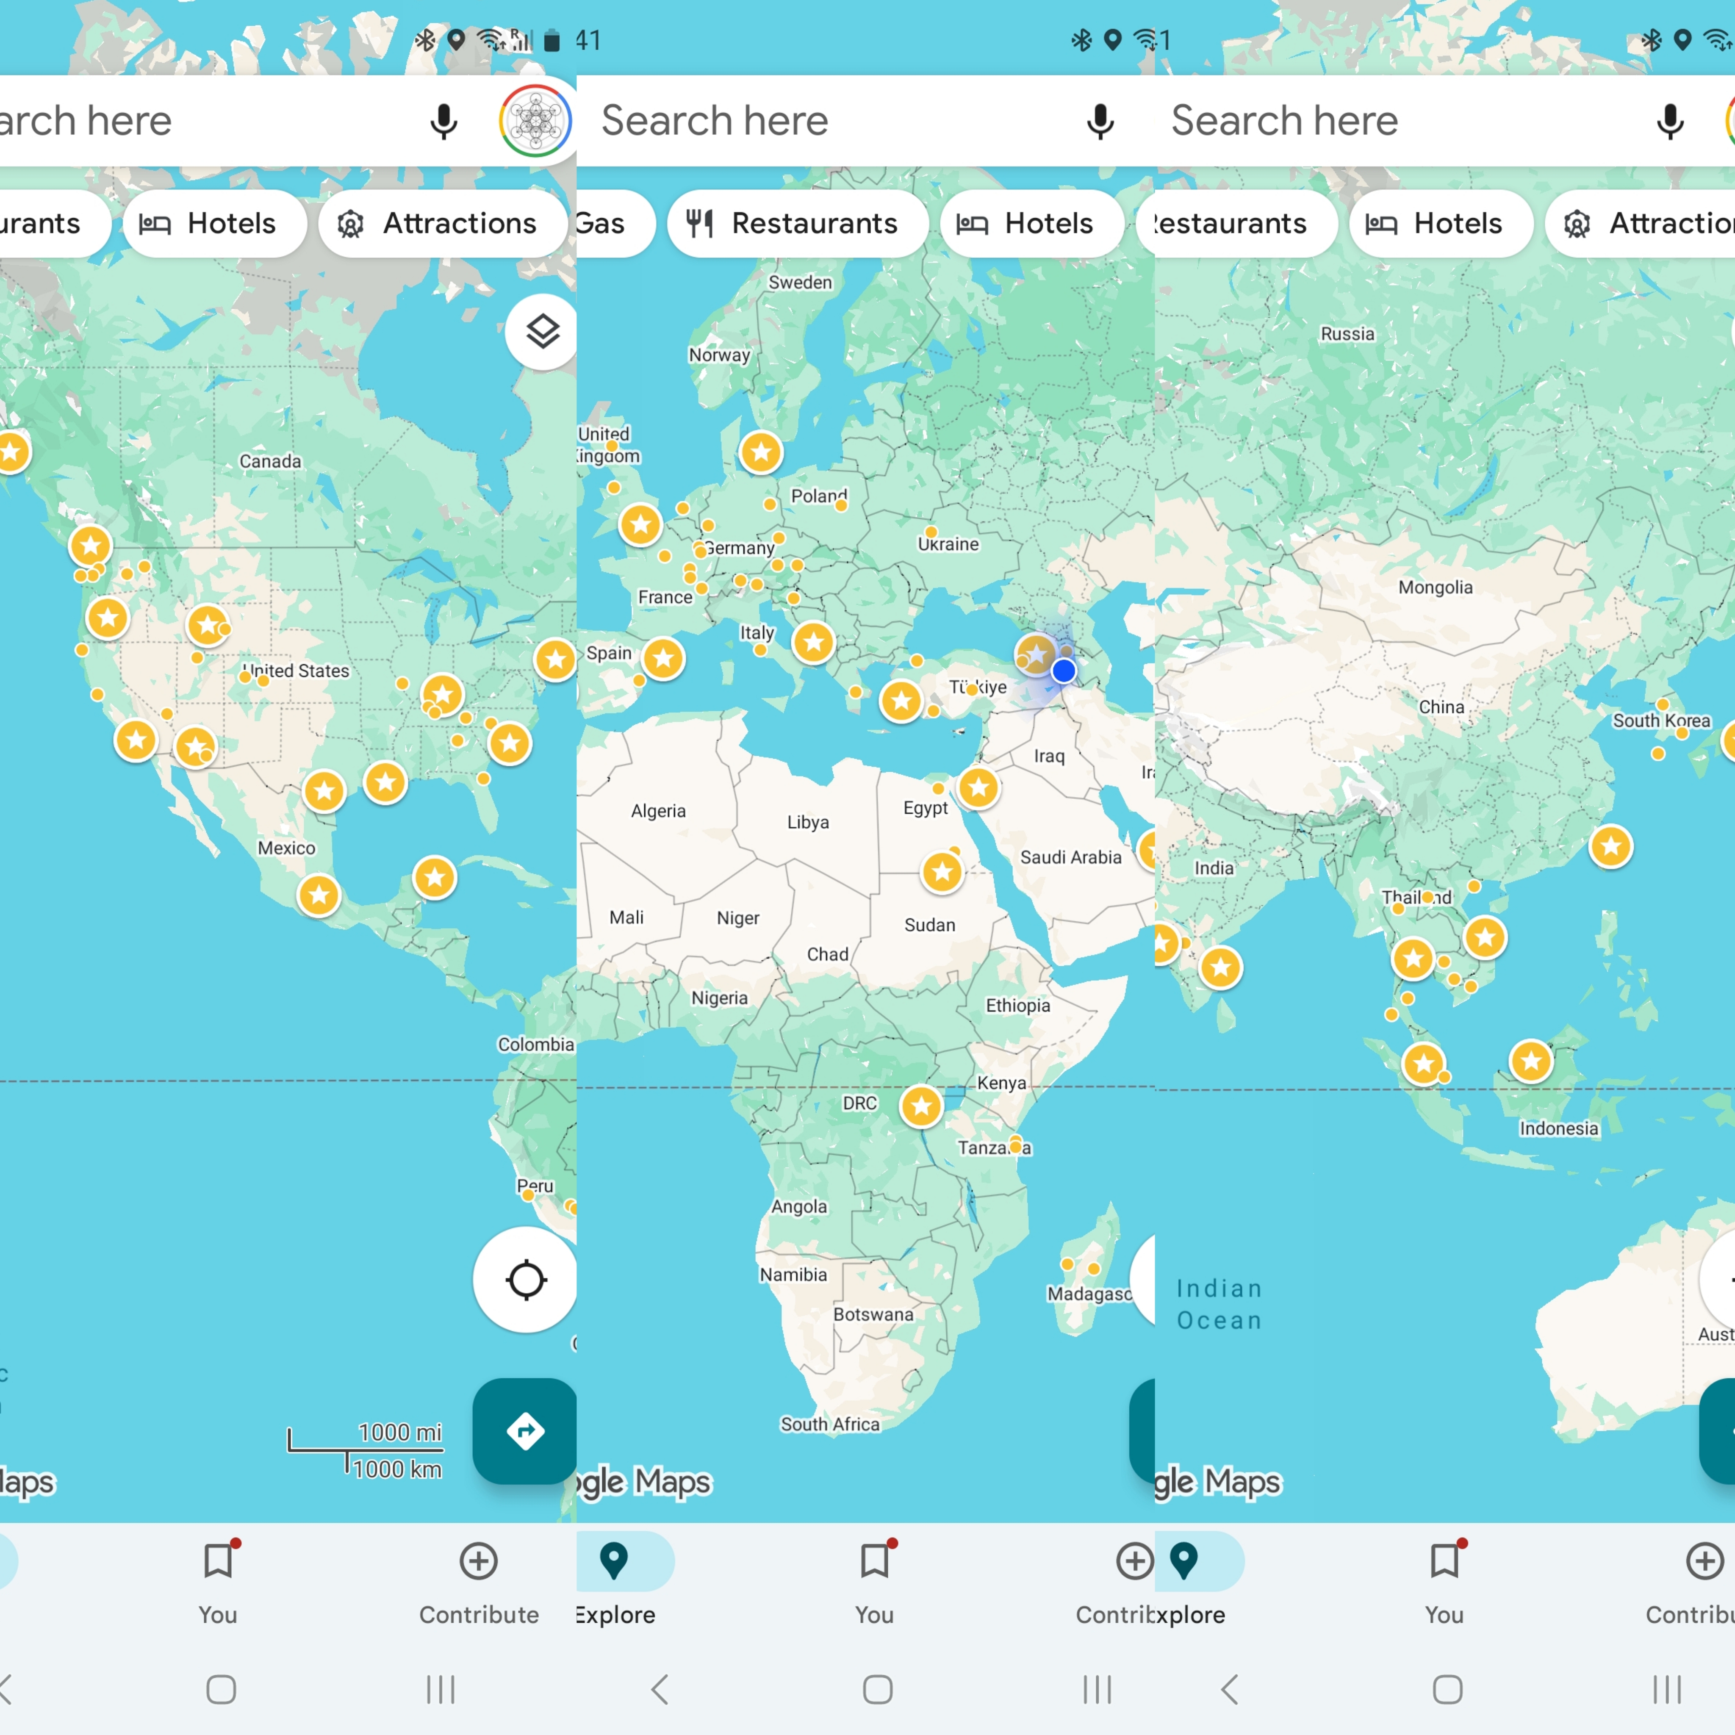Click the Ukraine label on the middle map

point(948,544)
